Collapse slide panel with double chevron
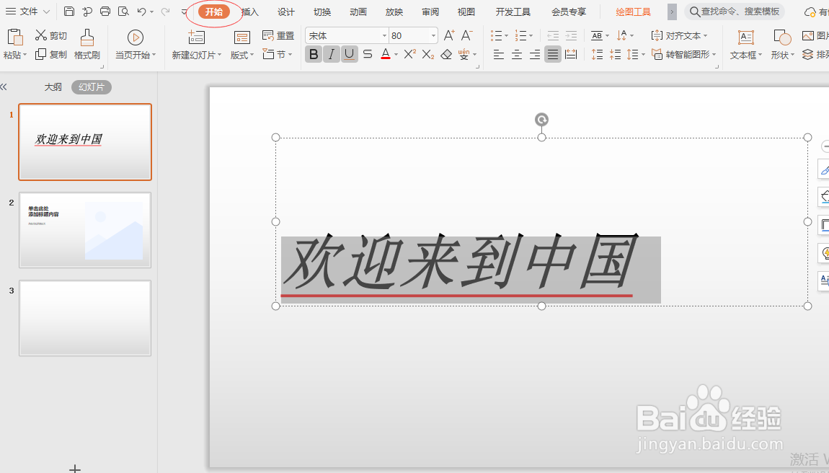 pyautogui.click(x=4, y=87)
